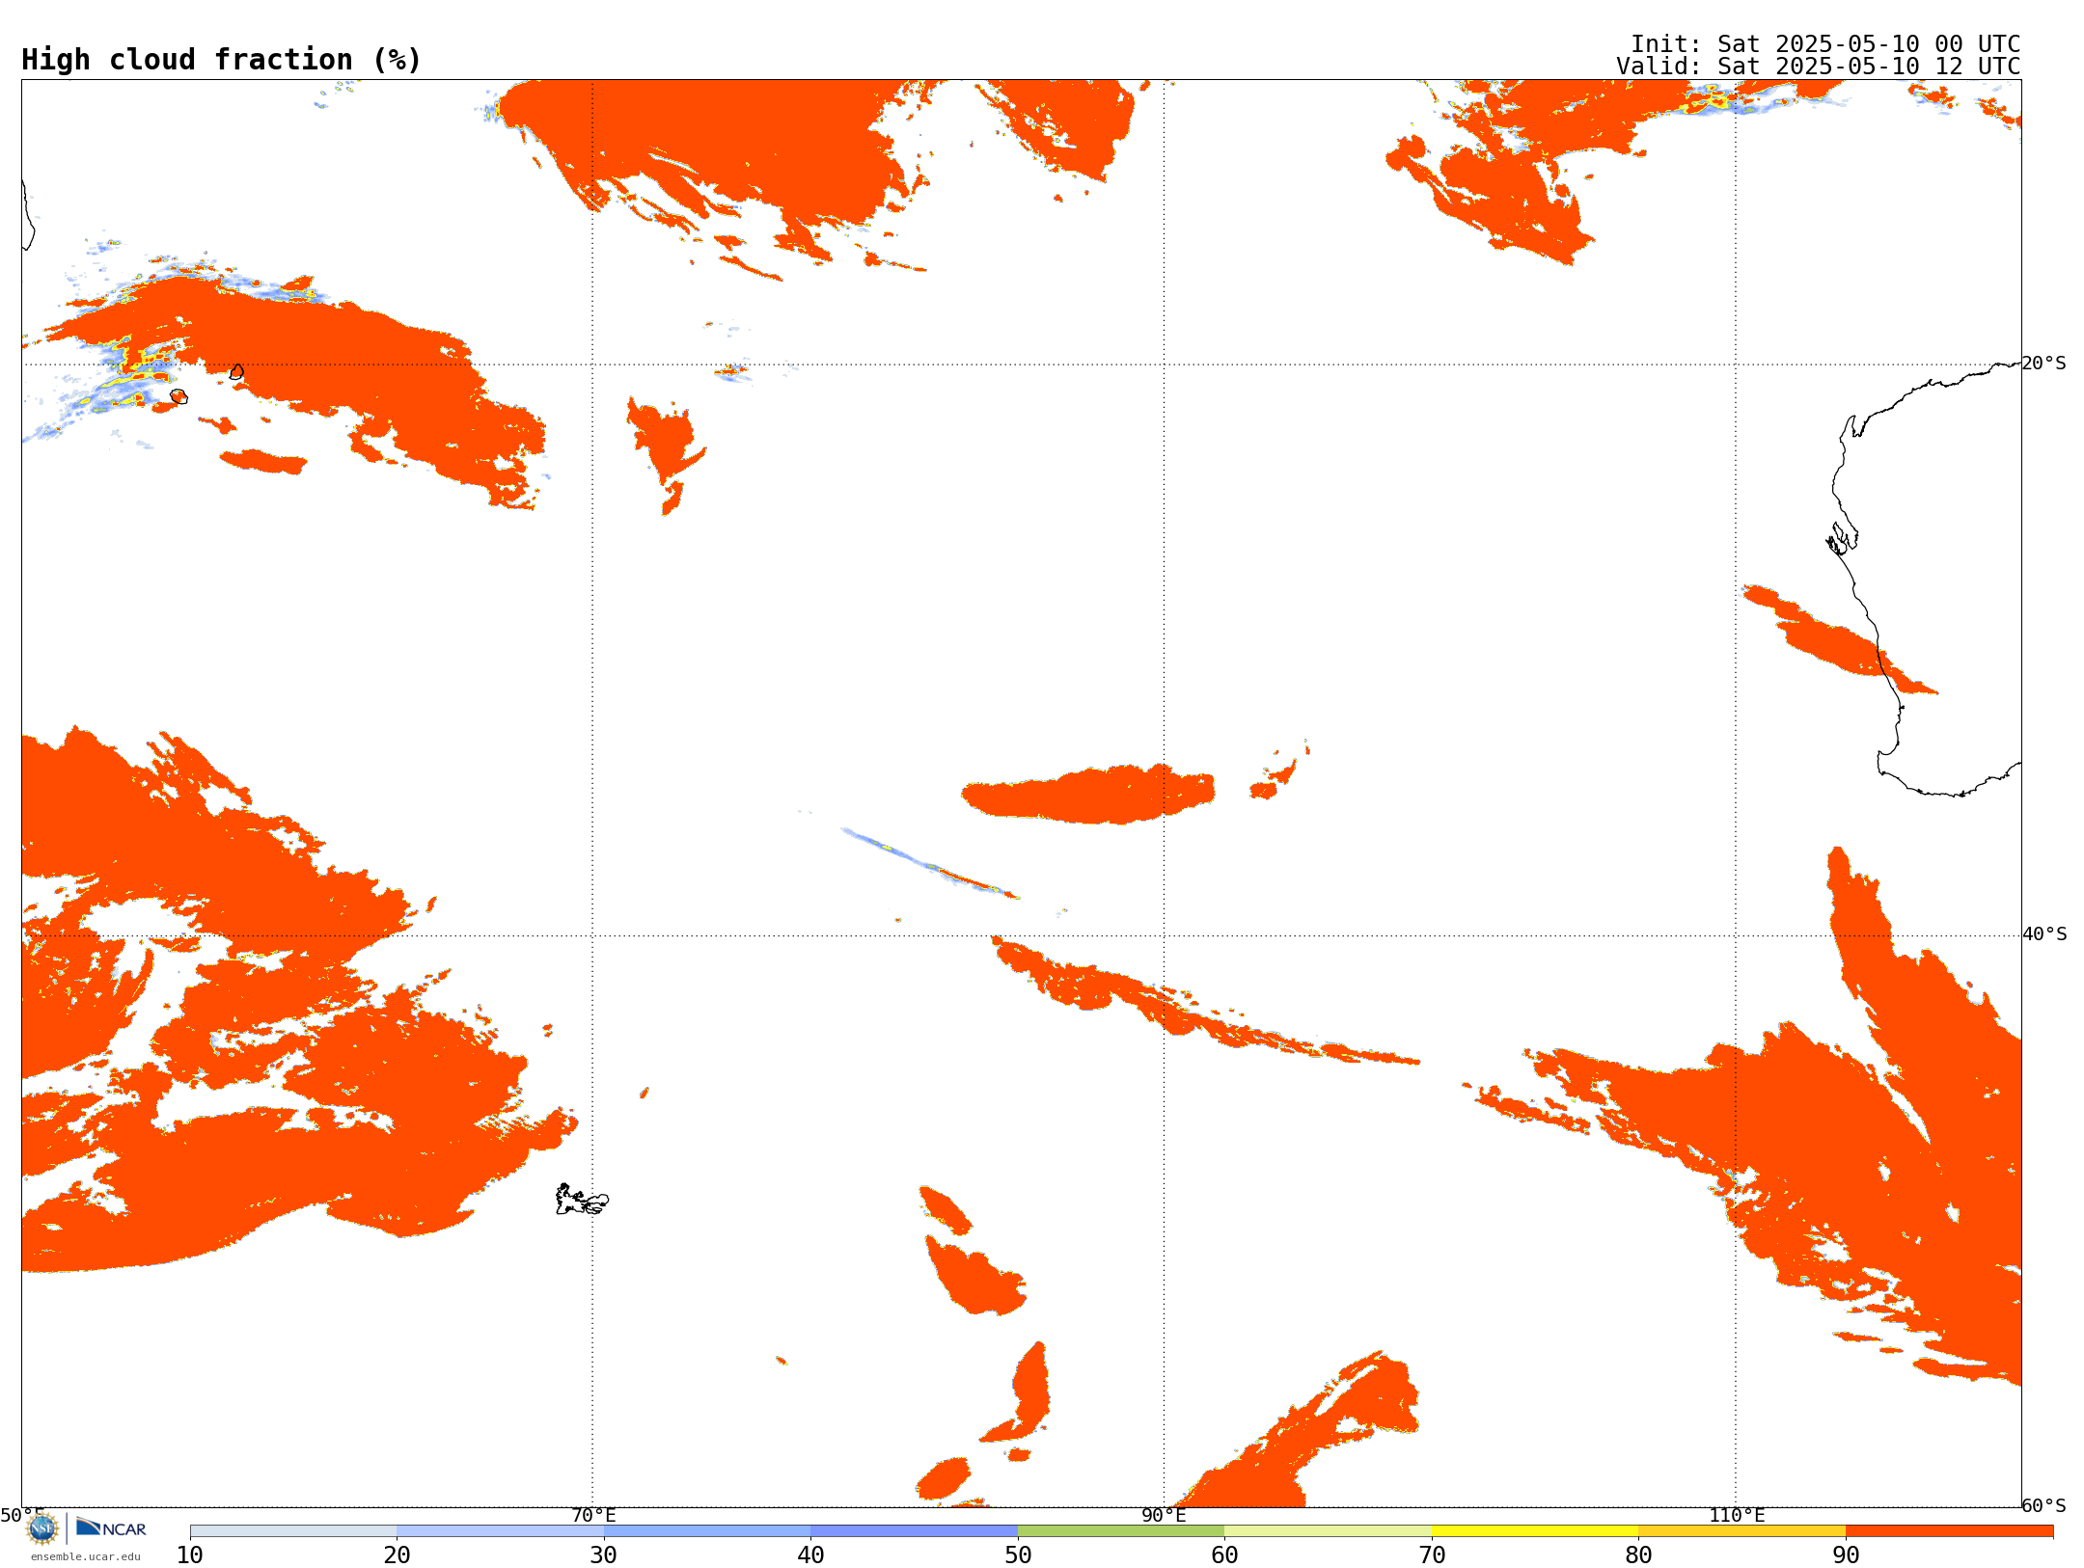This screenshot has width=2084, height=1568.
Task: Pick the green 50-60 colorbar segment
Action: 1121,1531
